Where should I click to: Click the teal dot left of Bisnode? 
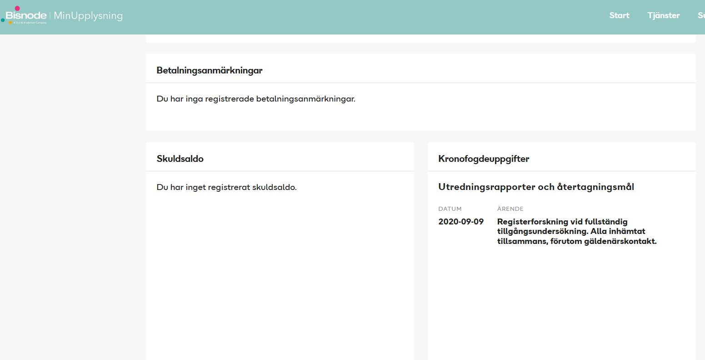3,20
